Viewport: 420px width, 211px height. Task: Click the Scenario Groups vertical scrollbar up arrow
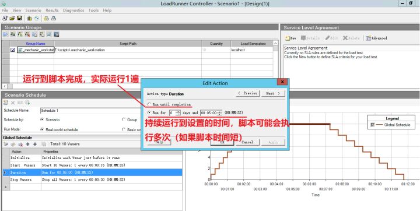coord(275,43)
